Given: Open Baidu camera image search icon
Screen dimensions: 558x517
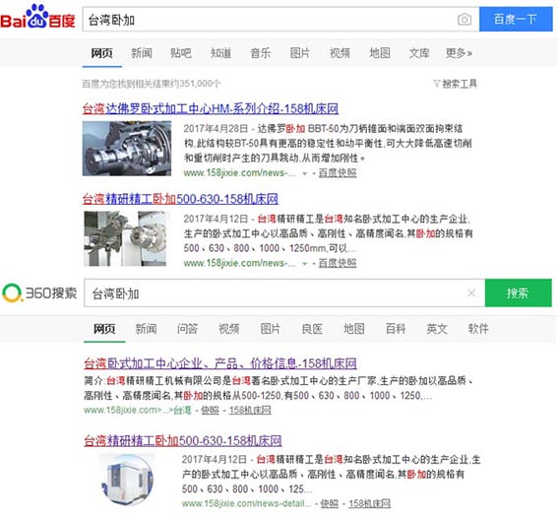Looking at the screenshot, I should pyautogui.click(x=465, y=20).
